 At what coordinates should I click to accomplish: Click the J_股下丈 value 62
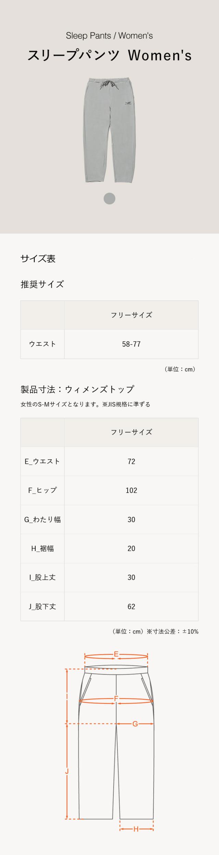(131, 607)
